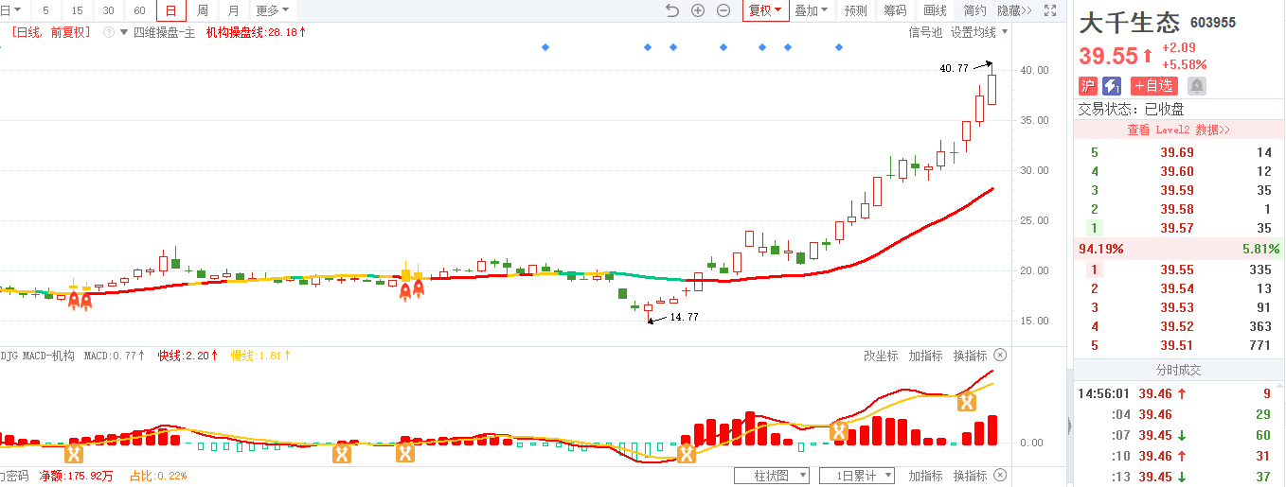
Task: Click the blue diamond signal marker furthest right
Action: [838, 46]
